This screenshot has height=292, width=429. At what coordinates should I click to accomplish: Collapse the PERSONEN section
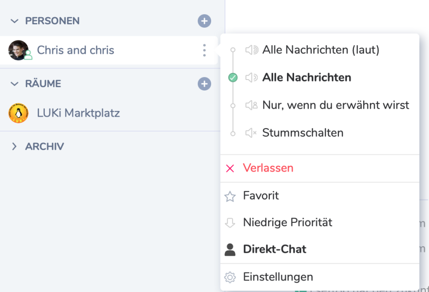[x=15, y=21]
